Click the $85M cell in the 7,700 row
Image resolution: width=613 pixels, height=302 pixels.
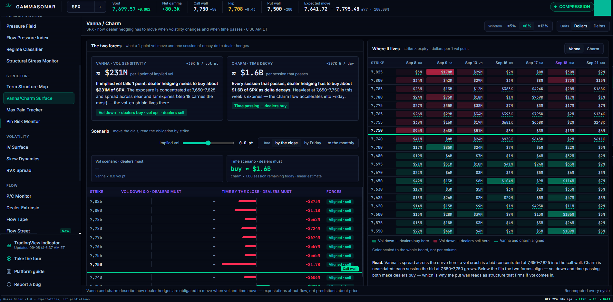(440, 147)
